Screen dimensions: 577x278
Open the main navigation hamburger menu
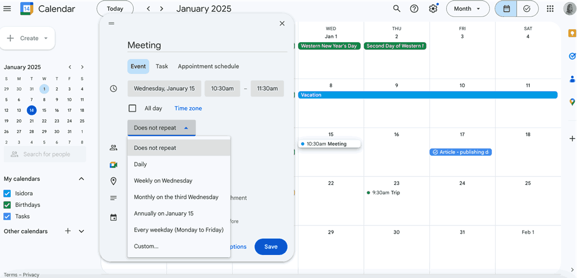tap(7, 8)
